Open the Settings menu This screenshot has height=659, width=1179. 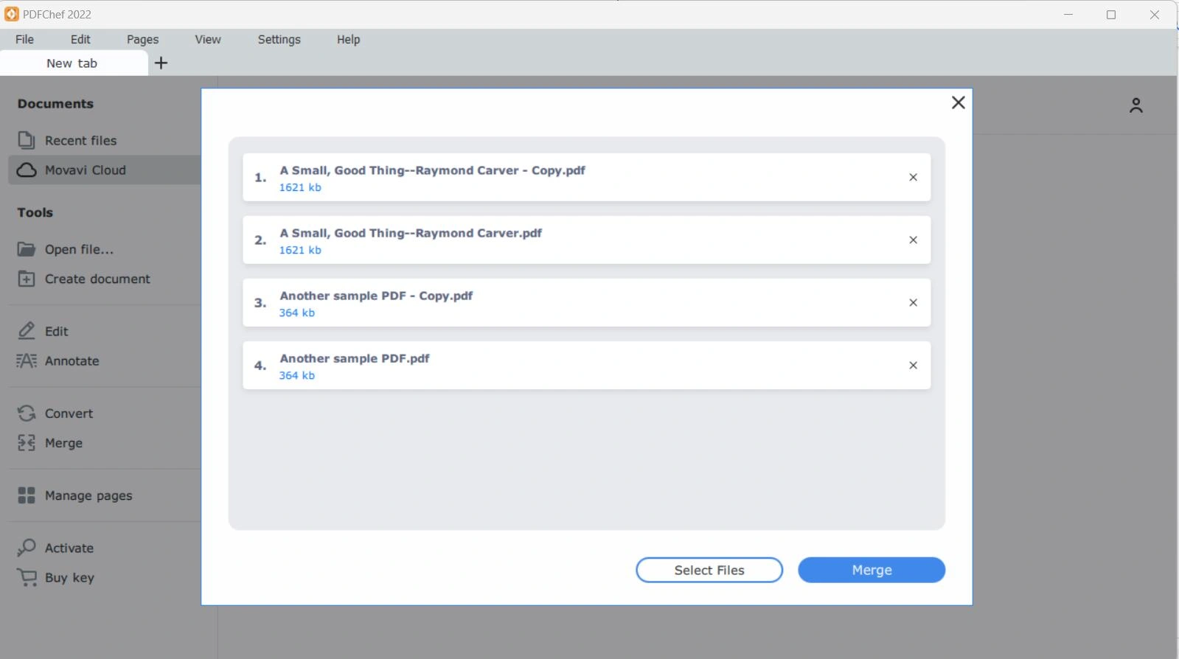click(279, 40)
